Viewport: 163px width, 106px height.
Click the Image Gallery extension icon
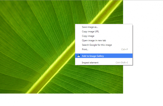(79, 56)
